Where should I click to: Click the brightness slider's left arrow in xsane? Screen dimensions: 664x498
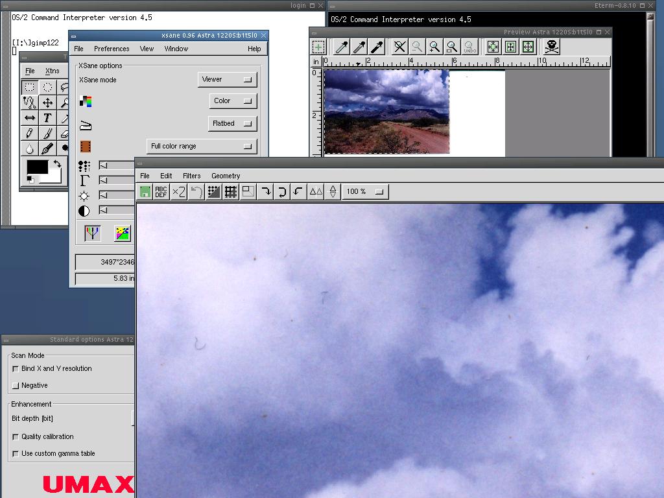[x=103, y=195]
